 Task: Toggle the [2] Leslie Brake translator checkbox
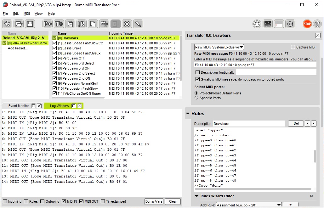coord(54,48)
